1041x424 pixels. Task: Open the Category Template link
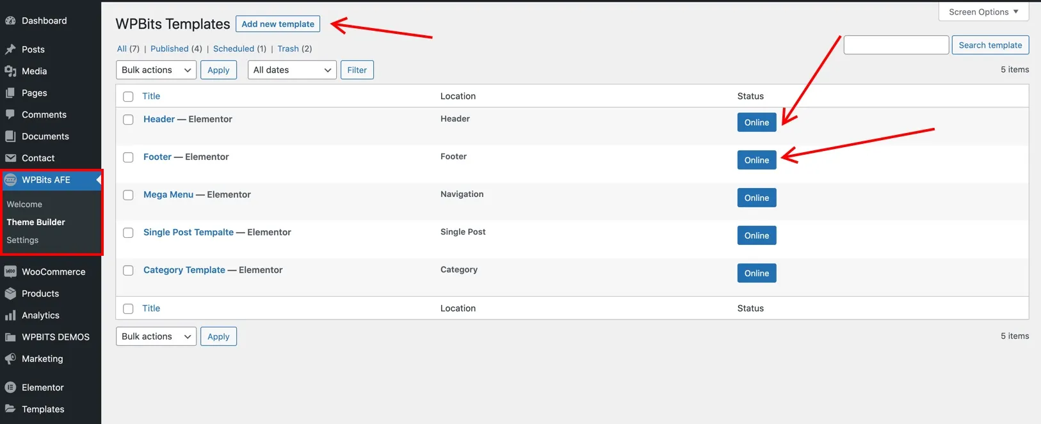click(x=184, y=270)
